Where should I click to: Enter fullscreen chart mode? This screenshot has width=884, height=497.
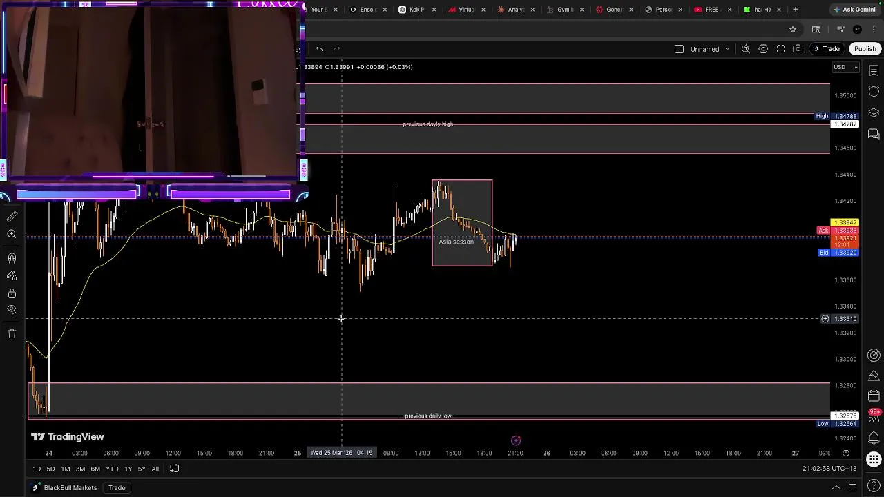pyautogui.click(x=780, y=49)
